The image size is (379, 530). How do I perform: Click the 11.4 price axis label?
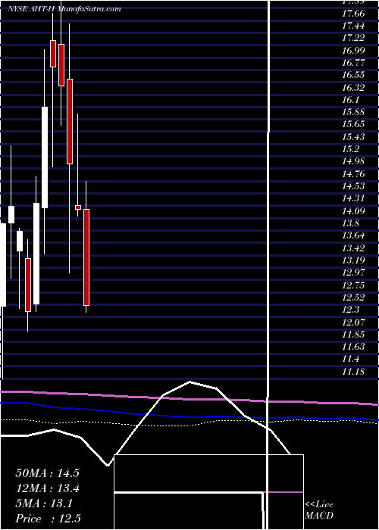point(351,359)
